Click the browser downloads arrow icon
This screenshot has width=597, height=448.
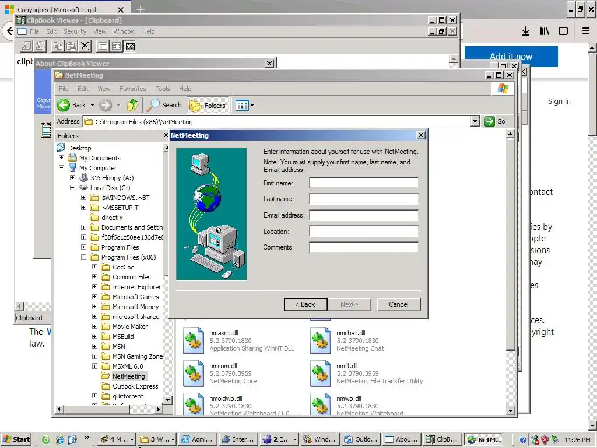tap(526, 32)
